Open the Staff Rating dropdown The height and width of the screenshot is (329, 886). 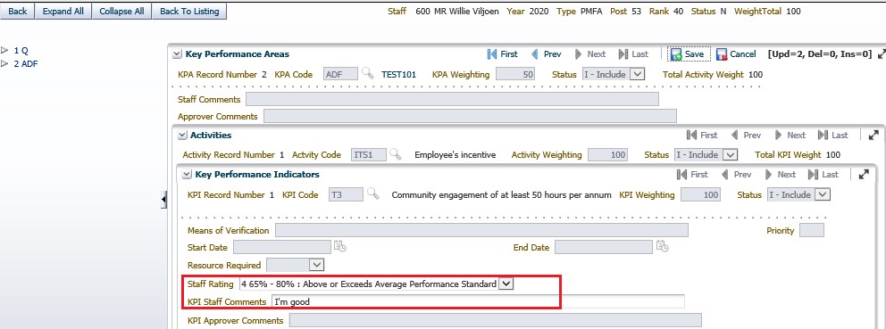coord(506,284)
